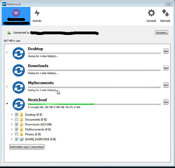Click the MyDocuments connection heading
Viewport: 175px width, 168px height.
[x=41, y=83]
